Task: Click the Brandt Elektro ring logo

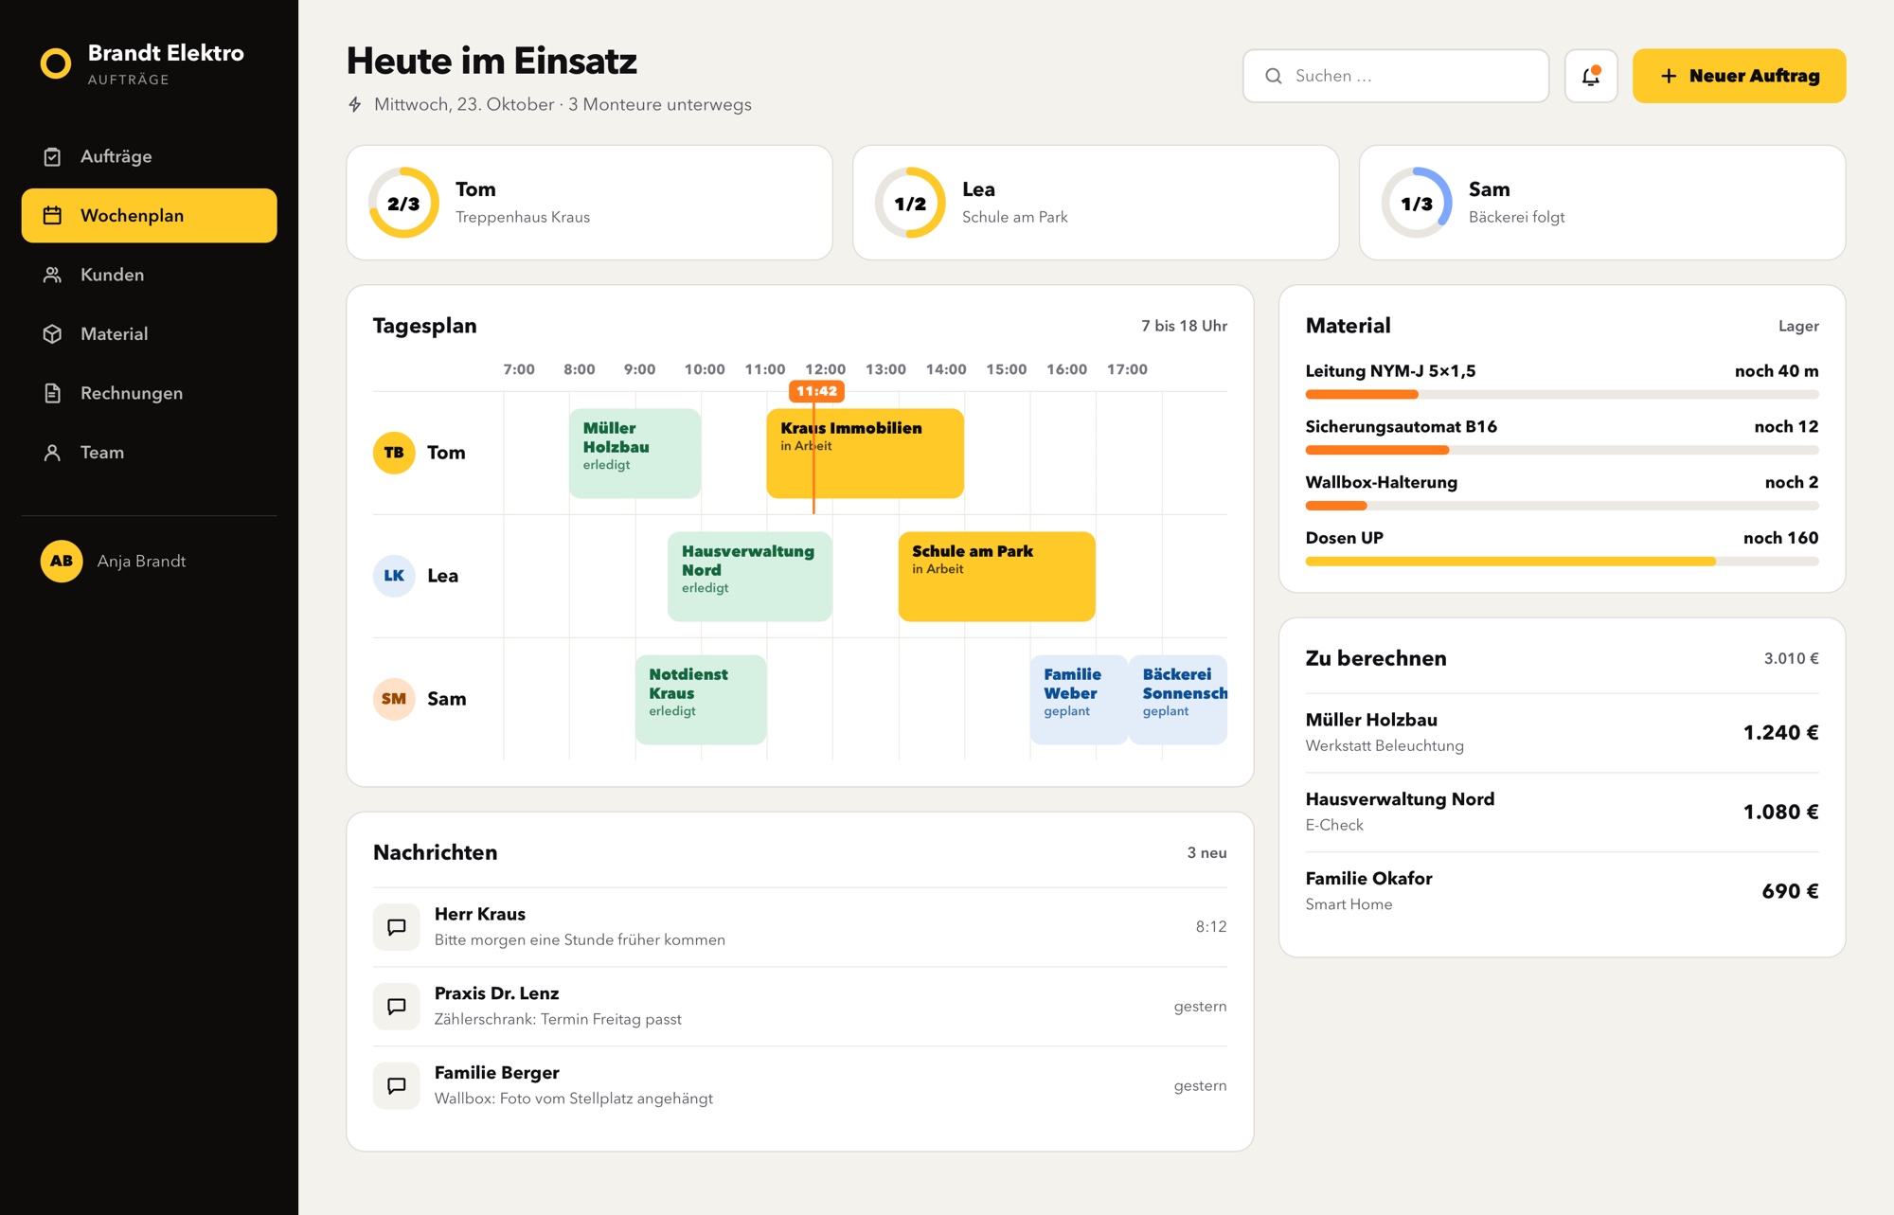Action: coord(56,63)
